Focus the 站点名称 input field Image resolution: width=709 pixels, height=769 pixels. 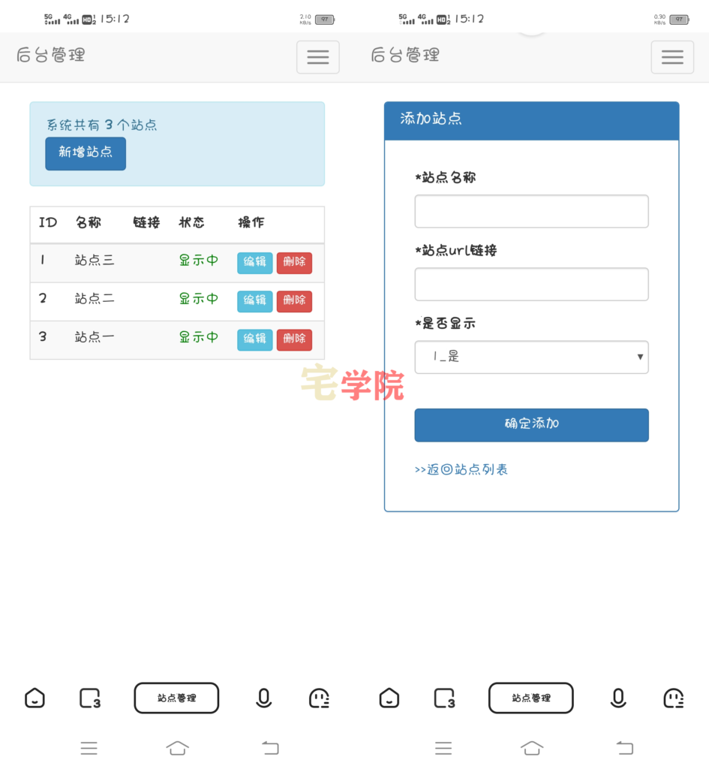click(532, 211)
